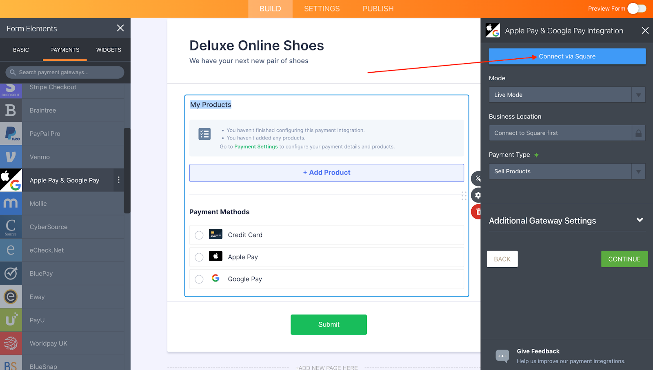Open the BASIC form elements tab
Screen dimensions: 653x370
(x=21, y=50)
